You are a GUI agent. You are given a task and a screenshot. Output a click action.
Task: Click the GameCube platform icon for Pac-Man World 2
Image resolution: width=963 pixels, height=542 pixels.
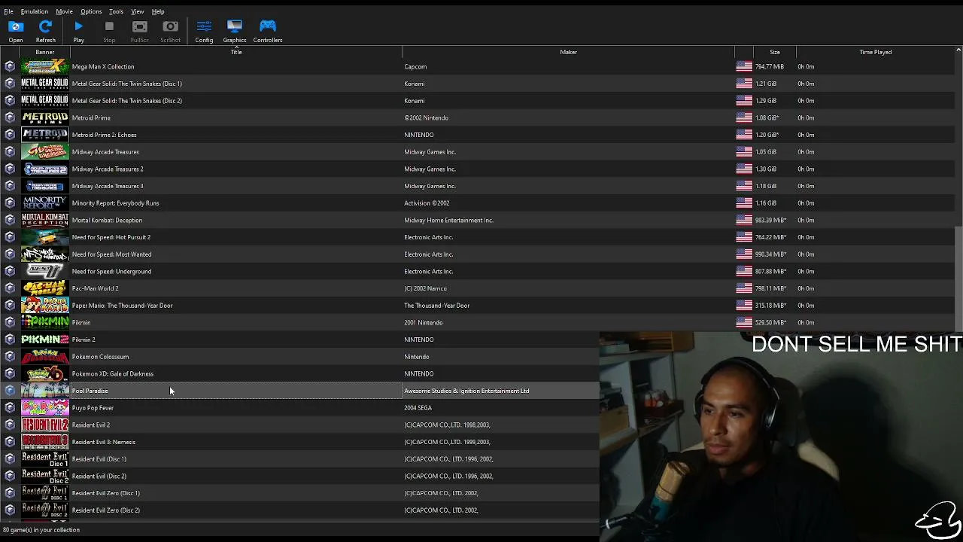tap(10, 288)
